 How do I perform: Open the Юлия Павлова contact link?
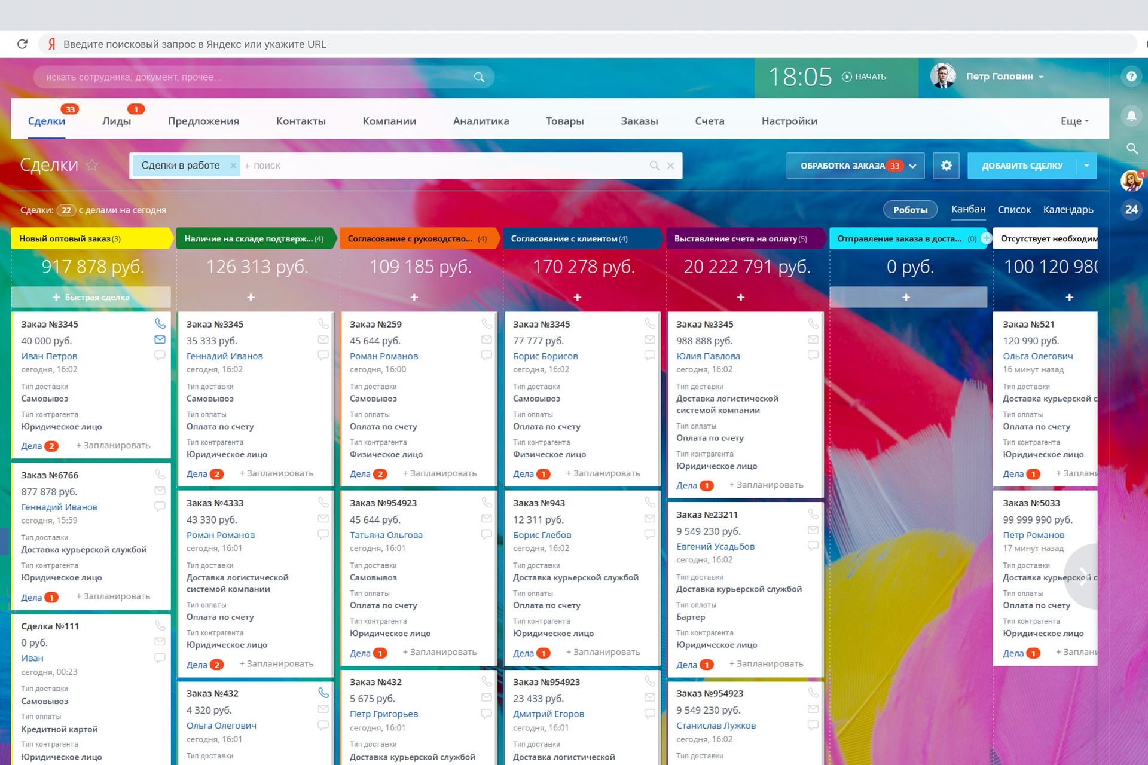tap(708, 356)
